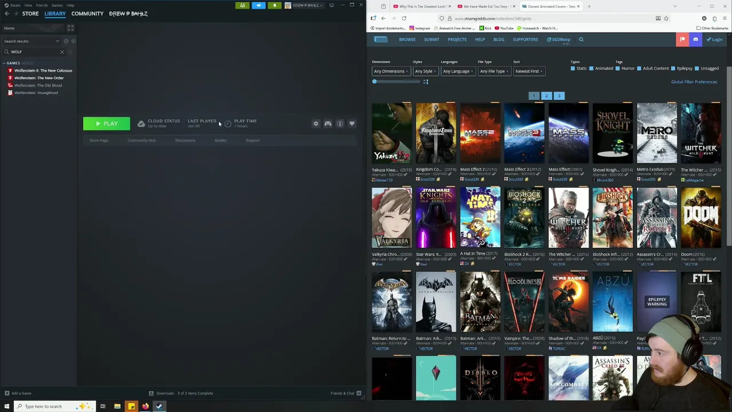Switch to Steam STORE tab
Image resolution: width=732 pixels, height=412 pixels.
[x=30, y=14]
